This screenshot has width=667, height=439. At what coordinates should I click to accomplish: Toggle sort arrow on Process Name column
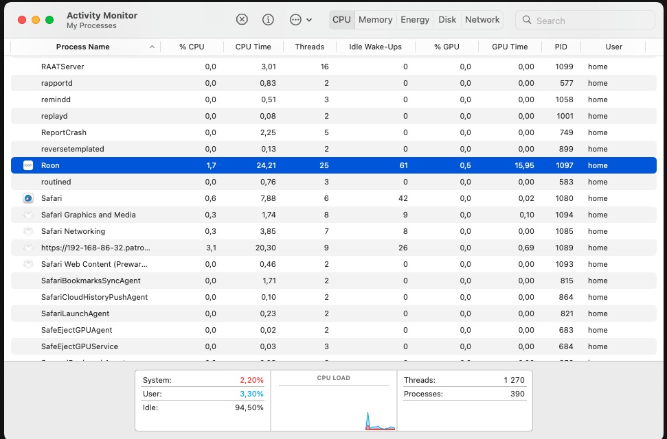pos(152,47)
